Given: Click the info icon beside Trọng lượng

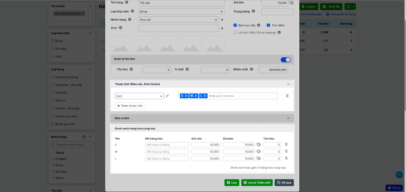Looking at the screenshot, I should click(253, 11).
